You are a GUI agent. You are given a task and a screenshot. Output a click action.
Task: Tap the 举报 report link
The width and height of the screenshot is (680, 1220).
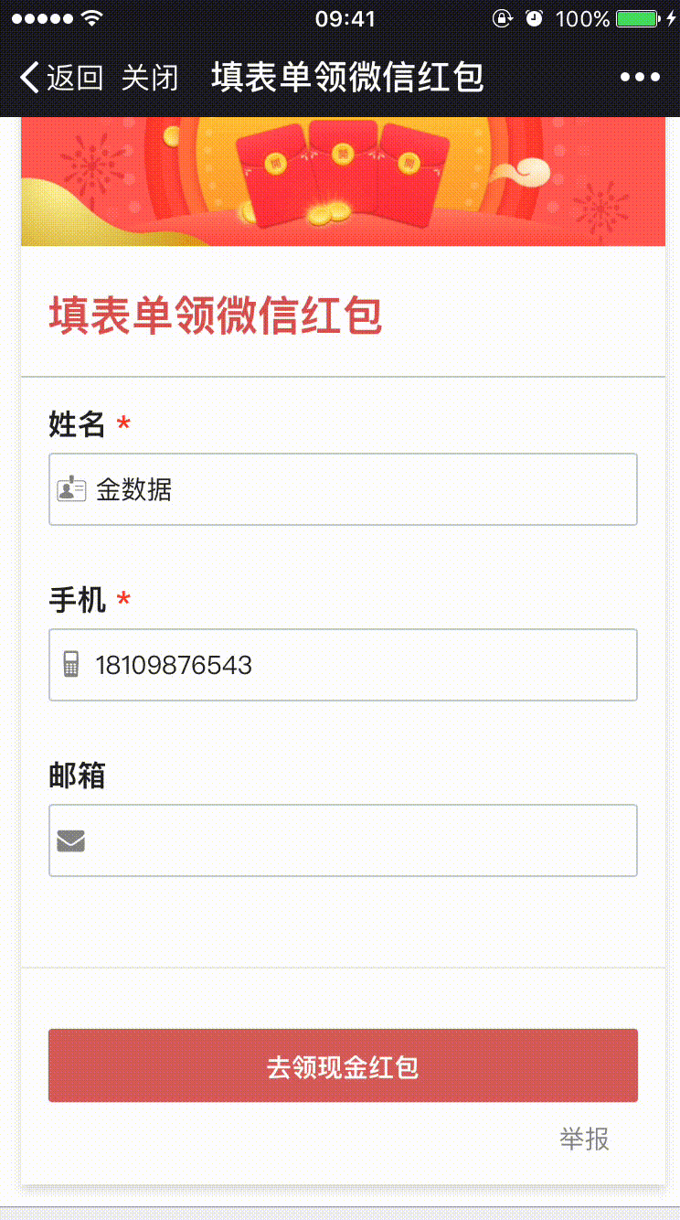(584, 1140)
